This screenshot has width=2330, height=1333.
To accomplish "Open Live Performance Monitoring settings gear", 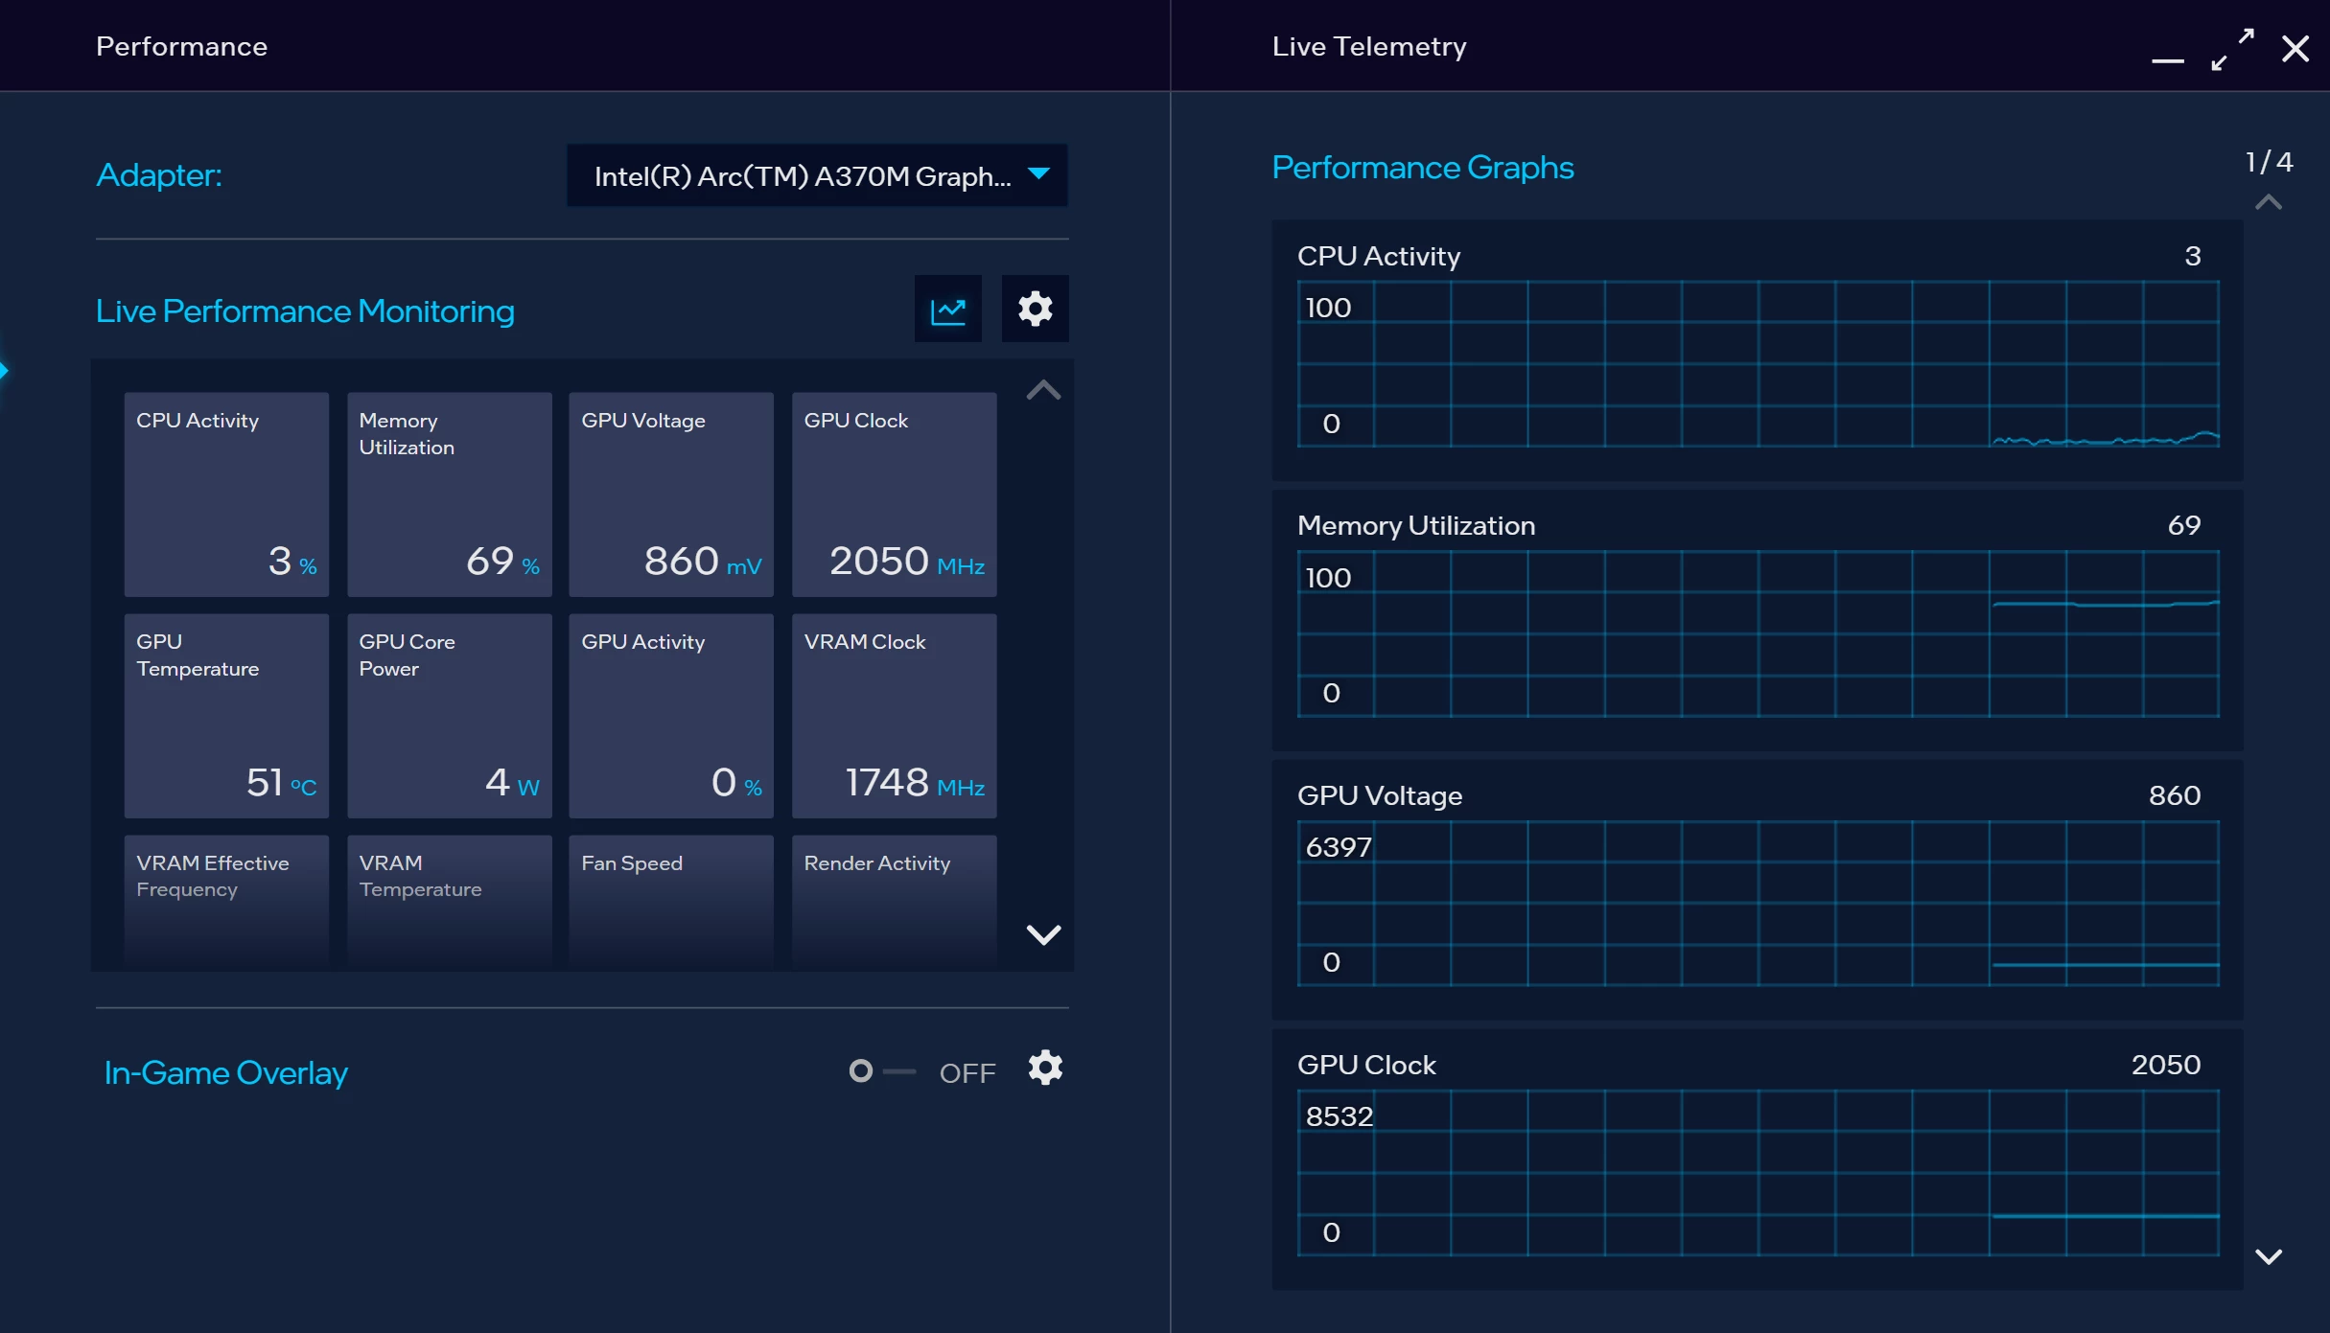I will tap(1035, 310).
